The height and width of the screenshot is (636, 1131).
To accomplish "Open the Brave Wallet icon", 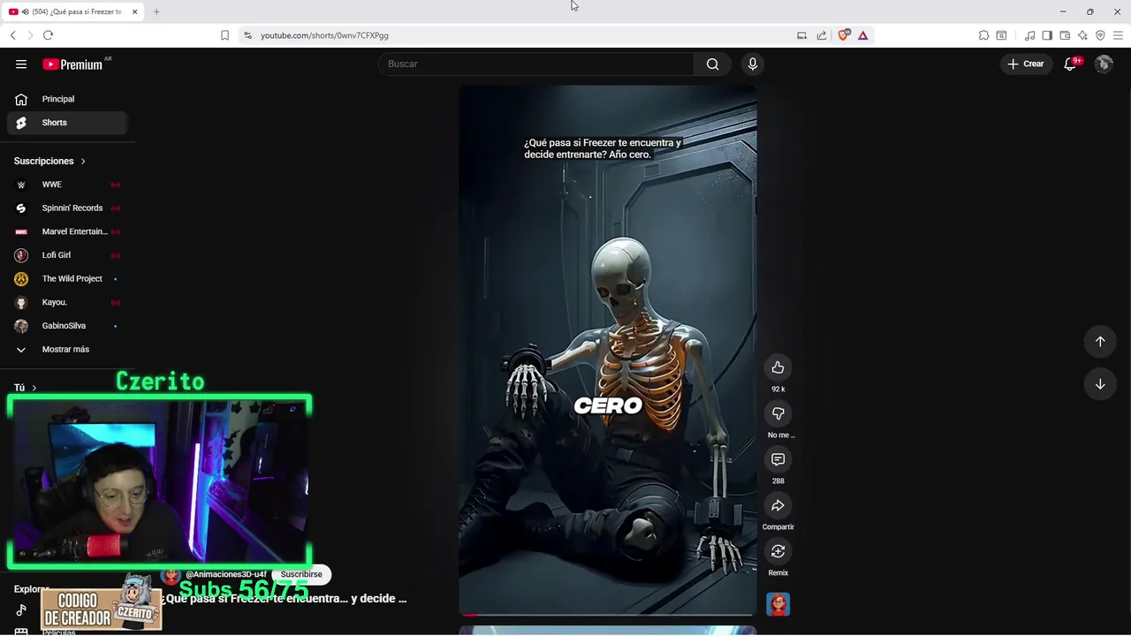I will pyautogui.click(x=1065, y=35).
